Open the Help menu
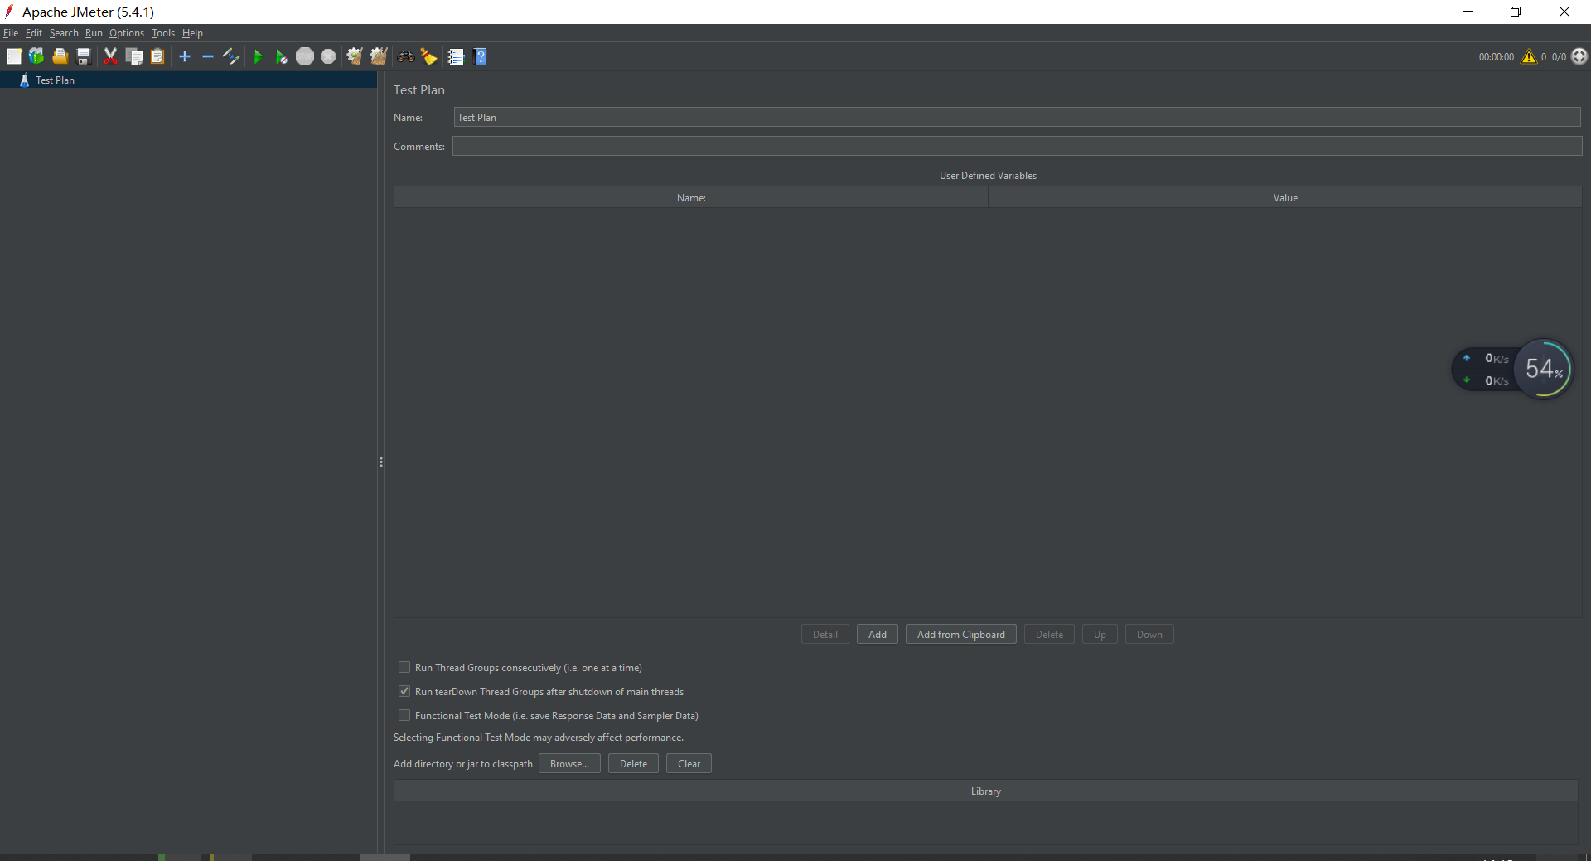 (x=192, y=33)
